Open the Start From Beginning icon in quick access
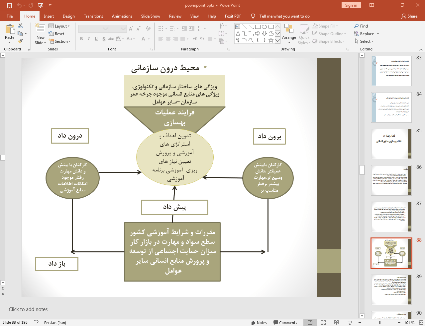The image size is (425, 326). click(x=41, y=5)
